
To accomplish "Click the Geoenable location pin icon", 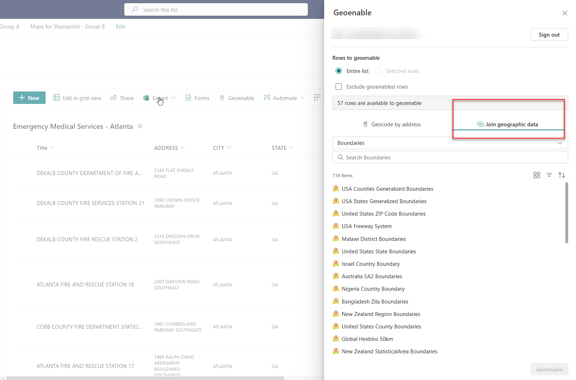I will click(x=222, y=97).
